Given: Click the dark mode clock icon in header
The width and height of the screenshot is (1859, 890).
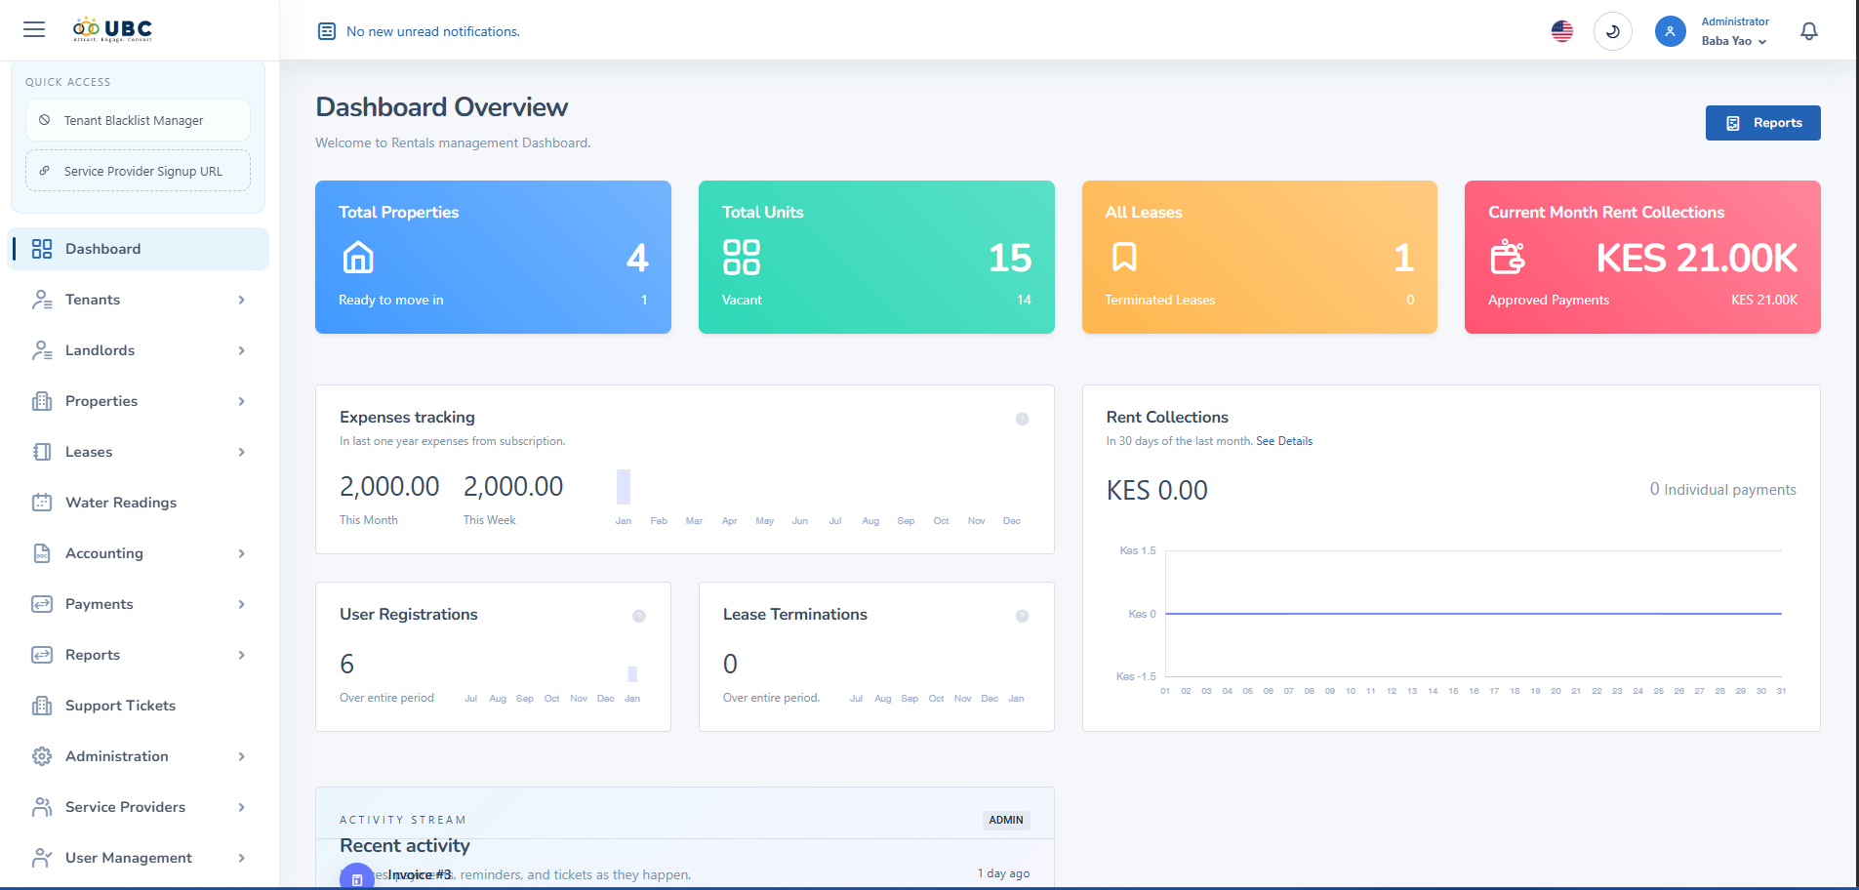Looking at the screenshot, I should (1612, 30).
